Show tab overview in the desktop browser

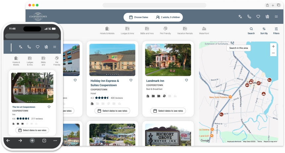(x=278, y=5)
